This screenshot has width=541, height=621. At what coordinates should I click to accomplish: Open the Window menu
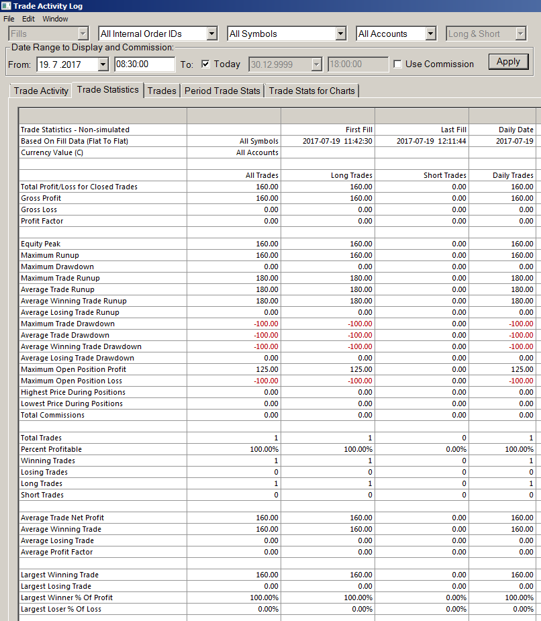[x=55, y=19]
